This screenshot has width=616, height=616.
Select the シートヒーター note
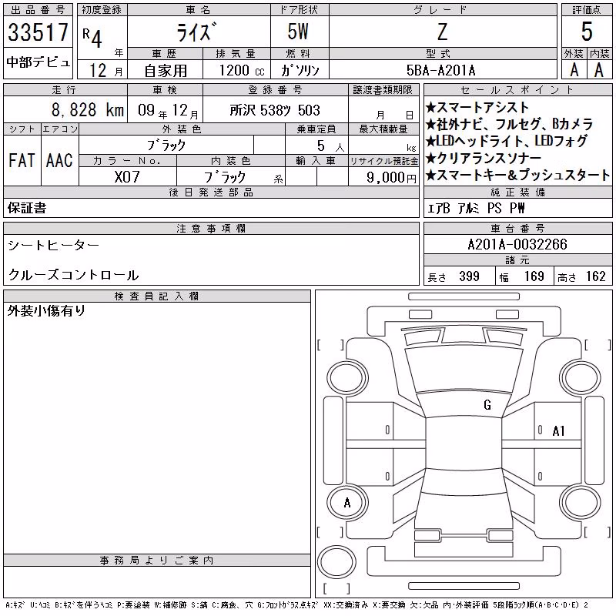click(53, 246)
